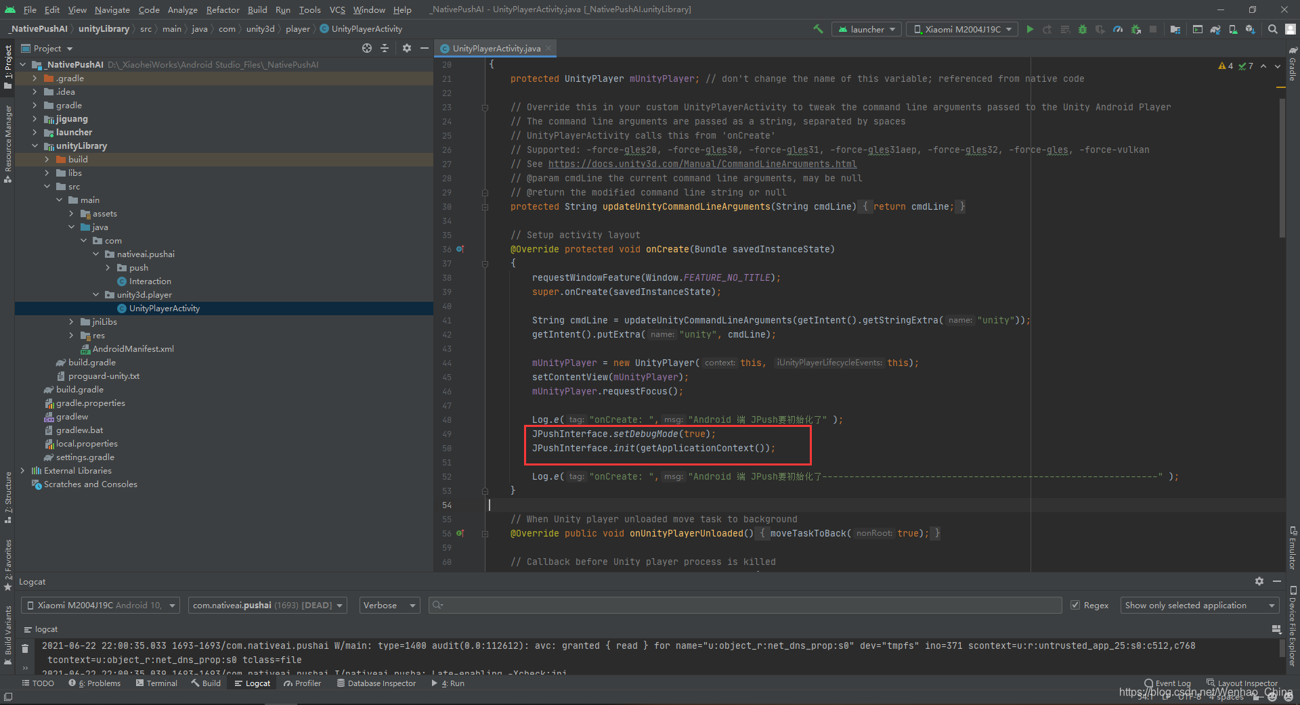
Task: Open Show only selected application filter dropdown
Action: (x=1199, y=605)
